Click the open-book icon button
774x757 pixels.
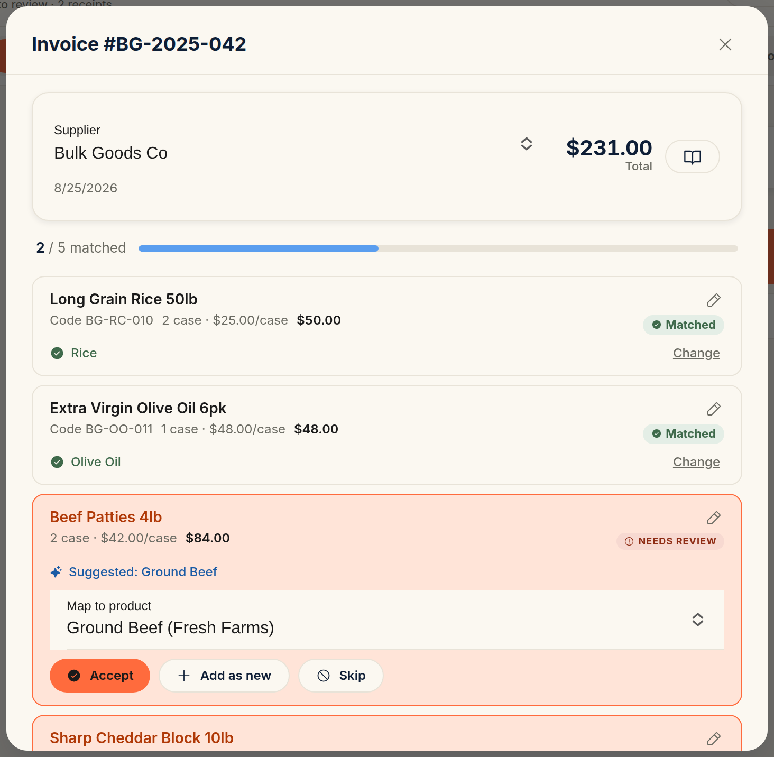point(693,156)
